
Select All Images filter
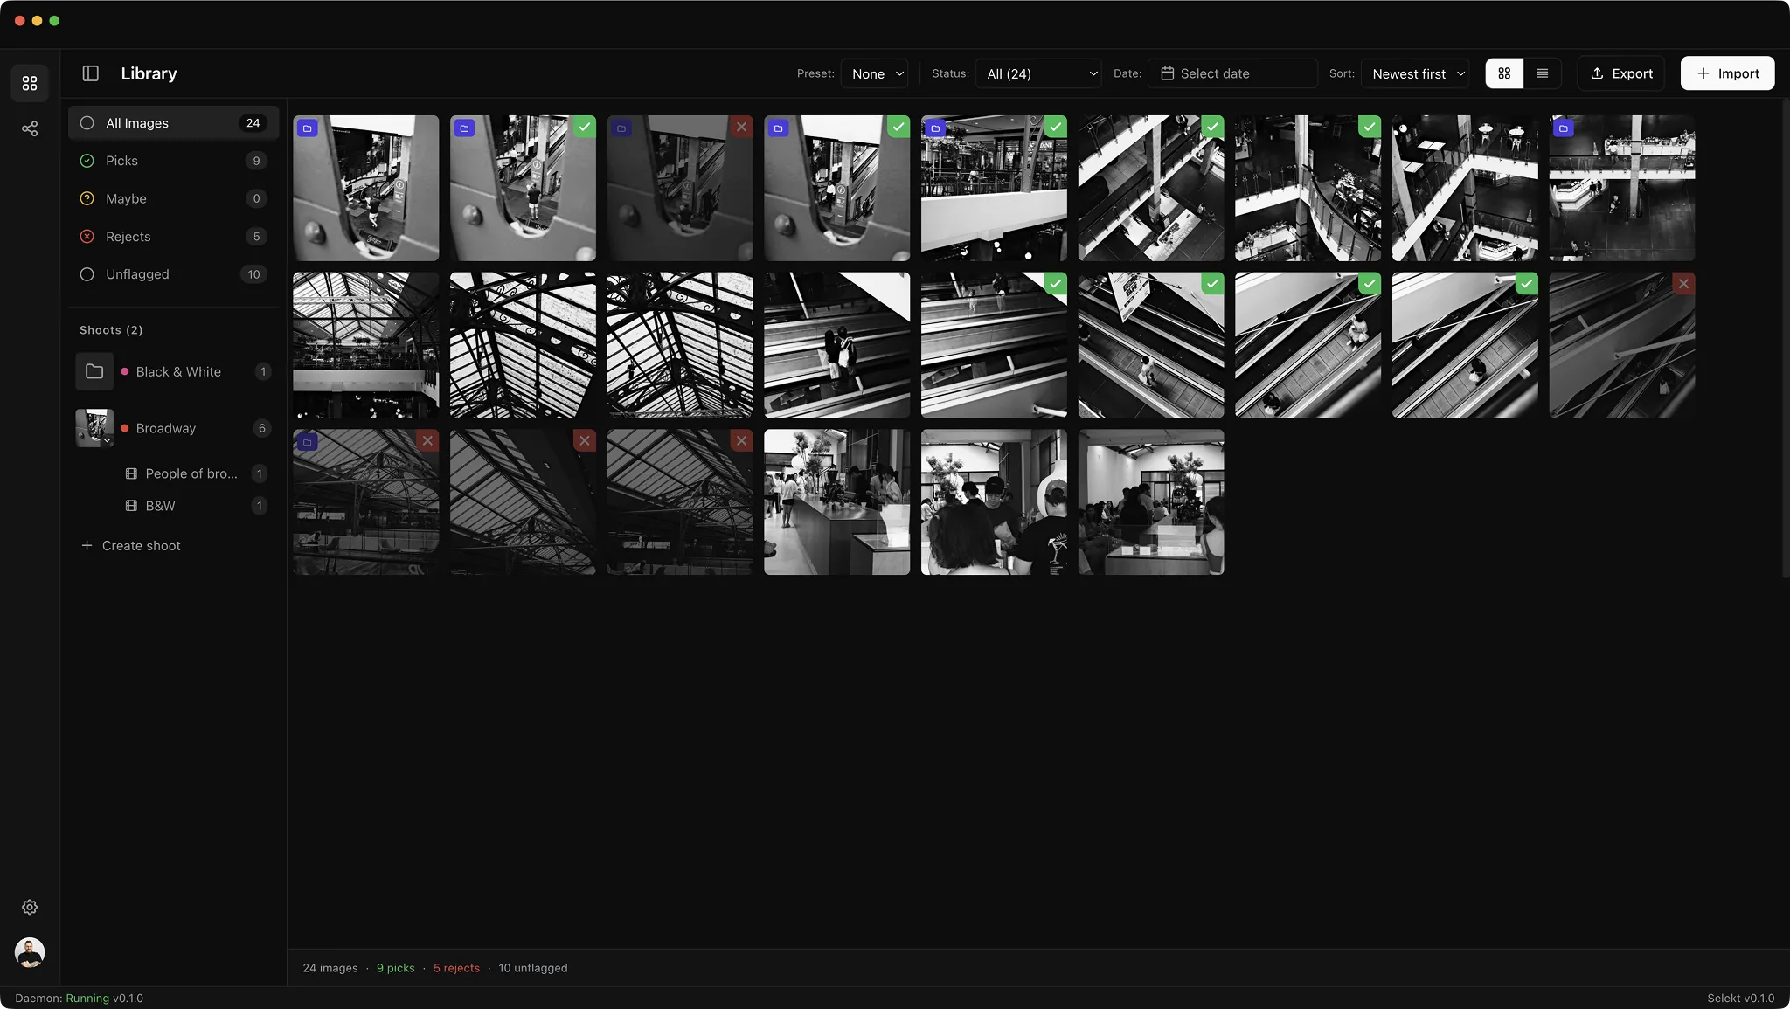click(173, 123)
